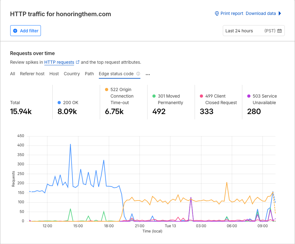Click the pink 499 Client Closed Request swatch
The width and height of the screenshot is (295, 244).
point(201,96)
